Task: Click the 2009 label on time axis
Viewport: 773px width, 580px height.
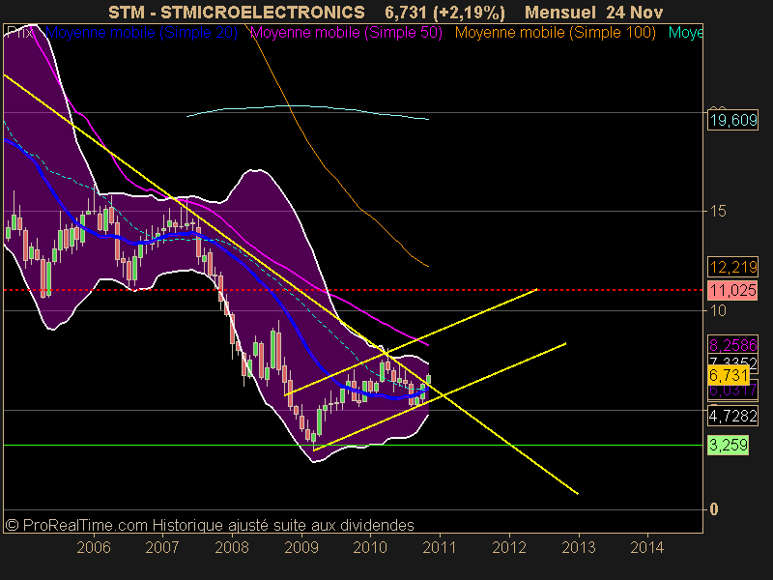Action: pos(301,547)
